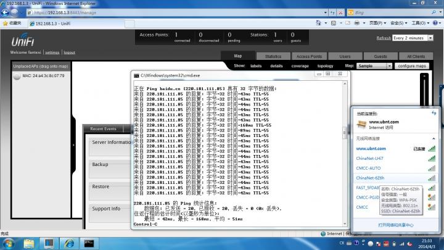Switch to cmd.exe taskbar icon
This screenshot has width=444, height=250.
(89, 243)
